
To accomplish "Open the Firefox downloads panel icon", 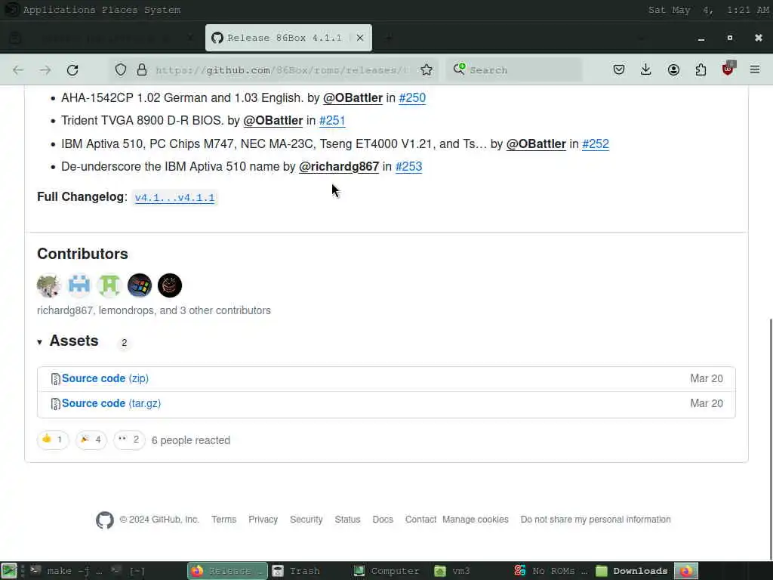I will pos(646,70).
